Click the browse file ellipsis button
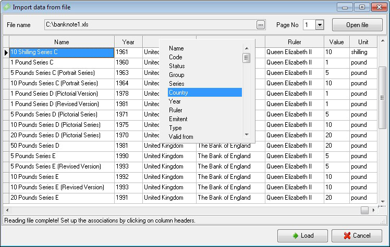The height and width of the screenshot is (247, 390). (260, 25)
